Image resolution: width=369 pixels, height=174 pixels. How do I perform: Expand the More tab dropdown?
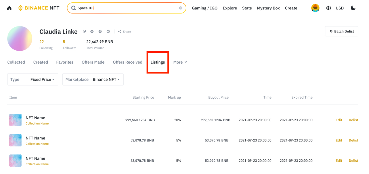180,62
